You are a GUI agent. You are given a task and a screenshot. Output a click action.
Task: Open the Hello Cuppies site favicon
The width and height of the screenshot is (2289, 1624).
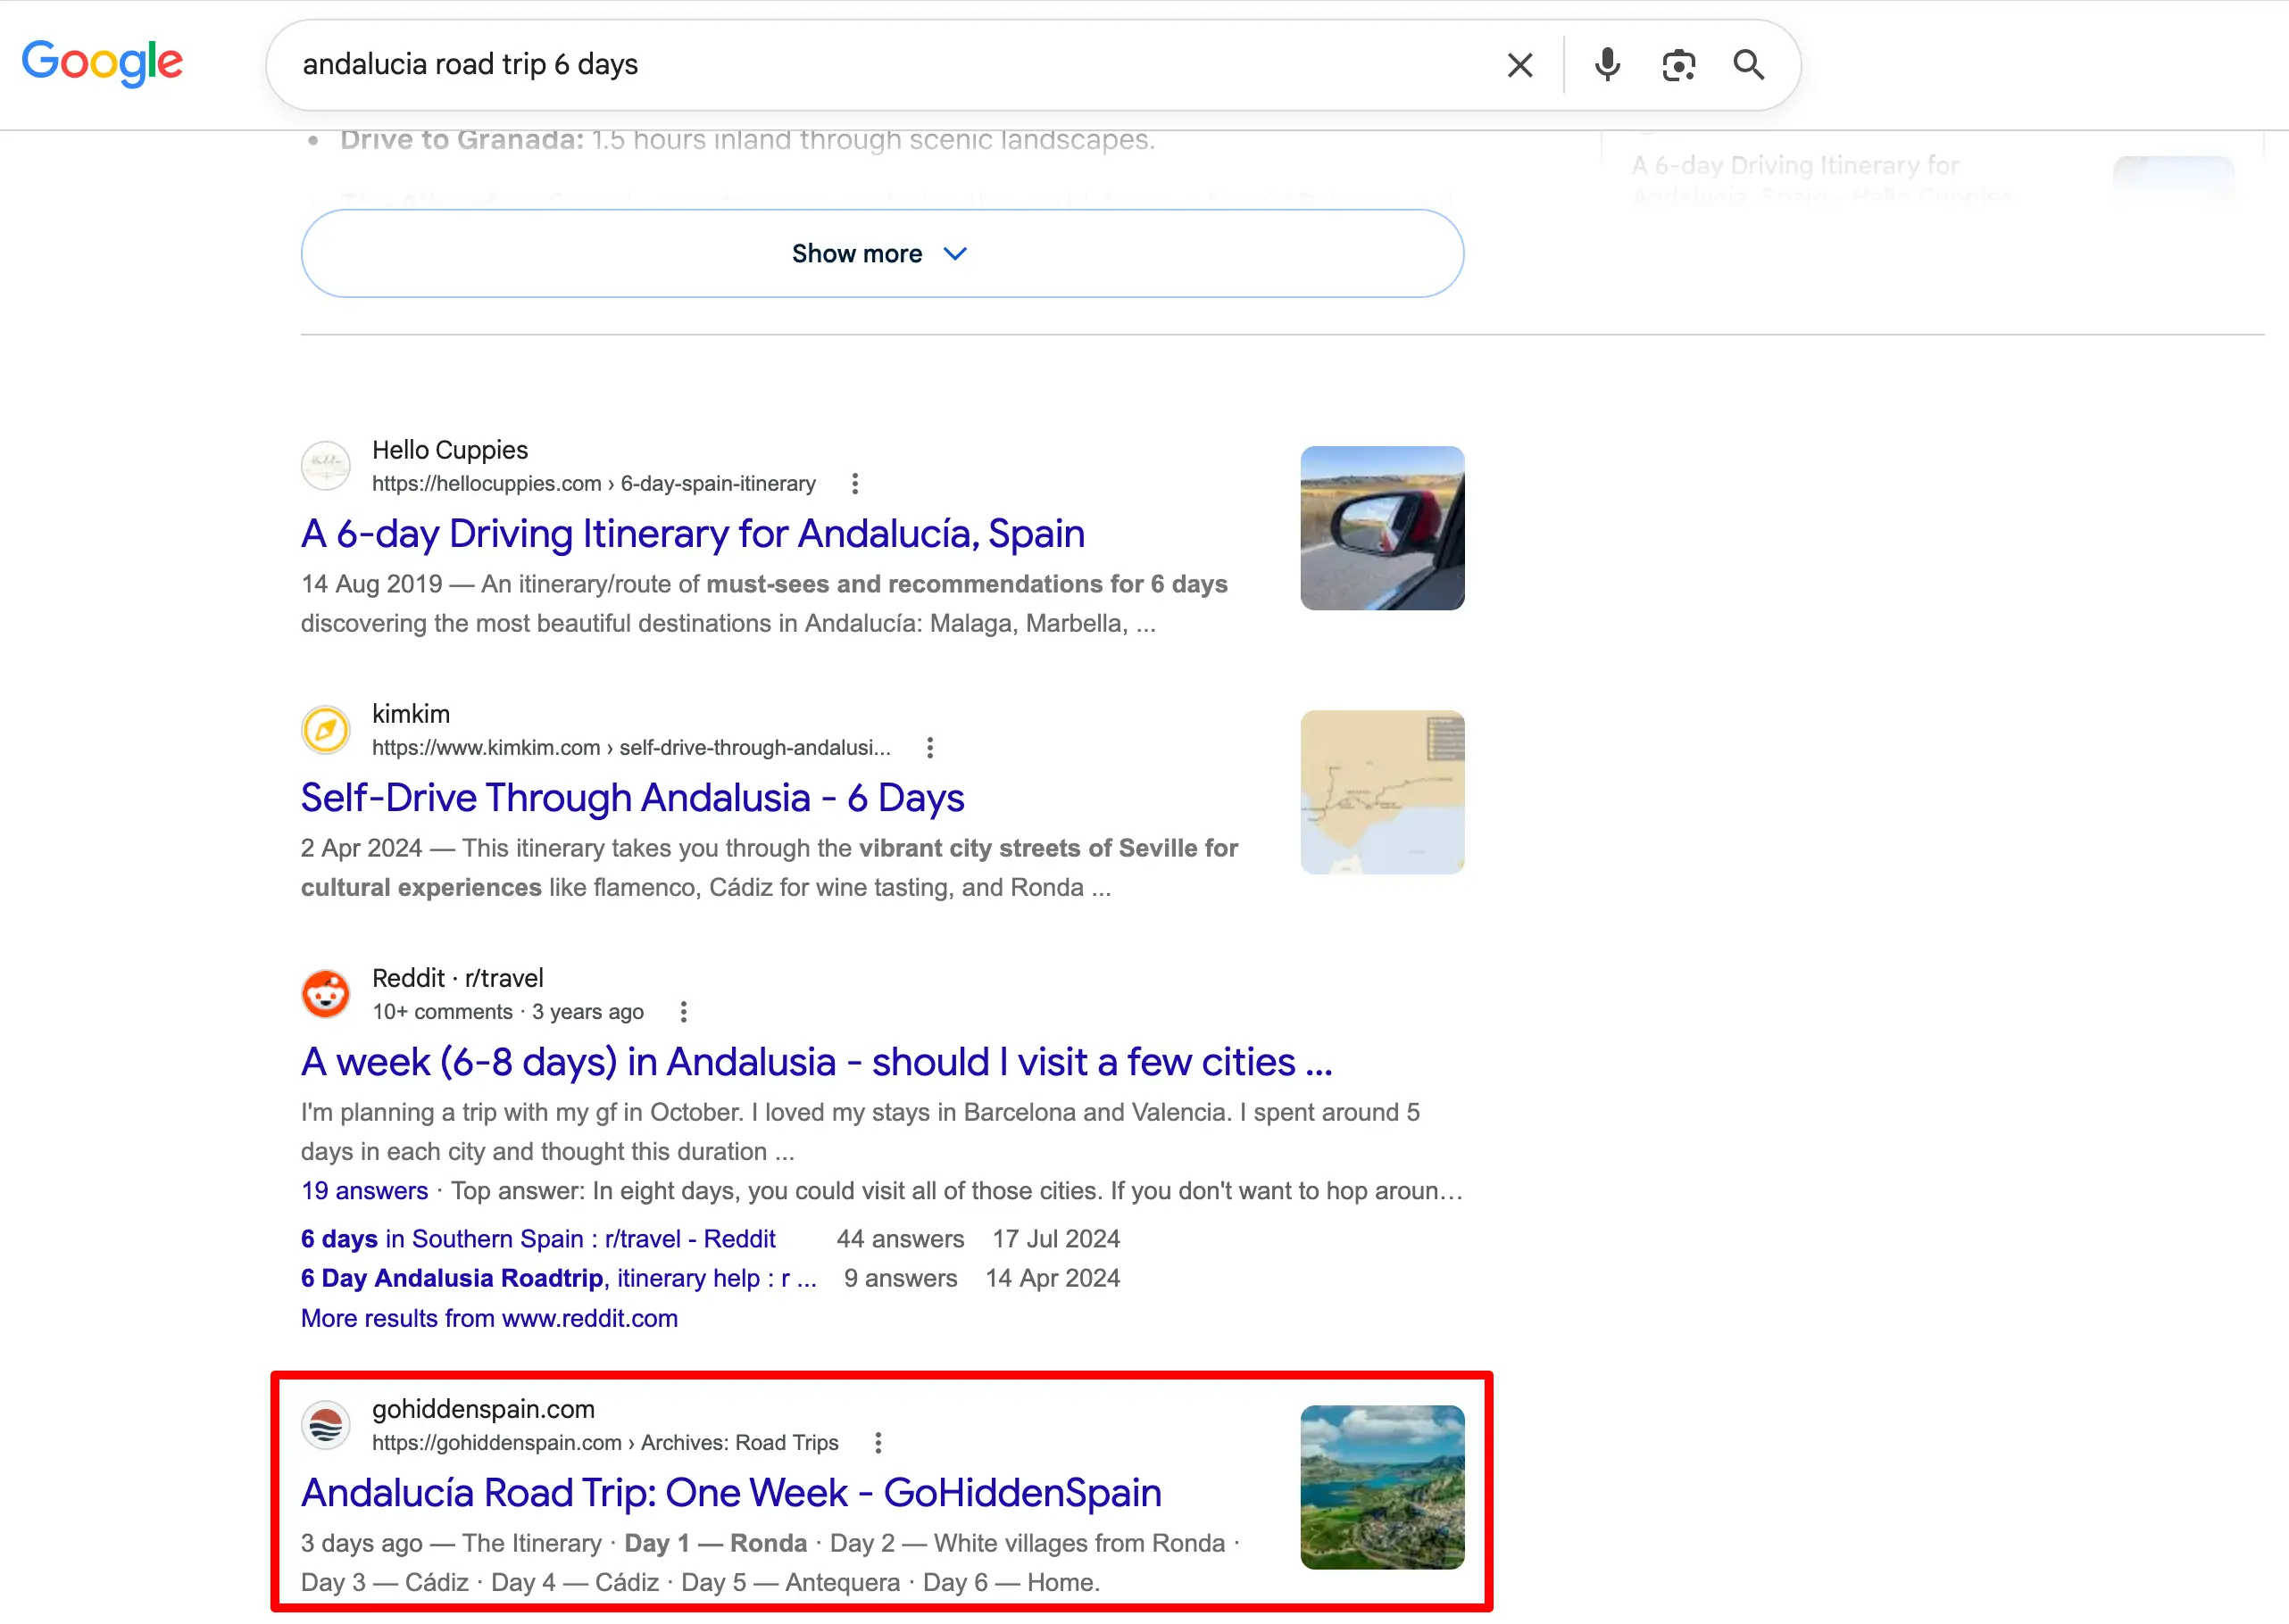(x=326, y=466)
